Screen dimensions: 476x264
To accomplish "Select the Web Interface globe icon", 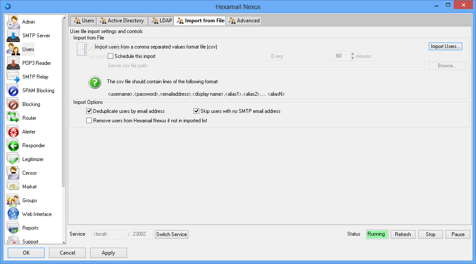I will point(13,214).
